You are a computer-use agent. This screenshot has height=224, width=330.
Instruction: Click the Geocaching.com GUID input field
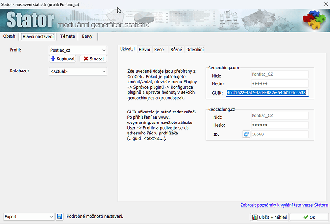click(267, 93)
